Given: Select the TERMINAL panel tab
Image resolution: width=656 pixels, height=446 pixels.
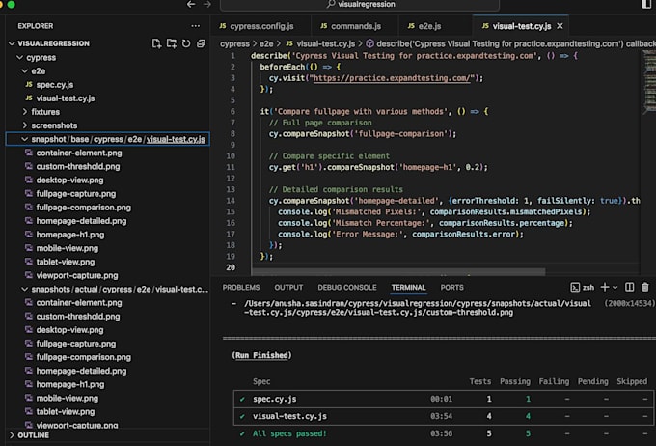Looking at the screenshot, I should coord(408,288).
